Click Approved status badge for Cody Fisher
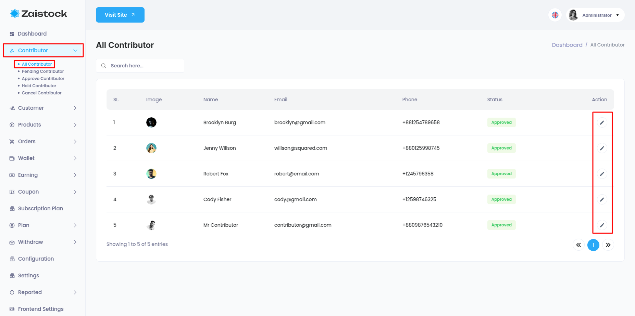The width and height of the screenshot is (635, 316). pos(501,199)
